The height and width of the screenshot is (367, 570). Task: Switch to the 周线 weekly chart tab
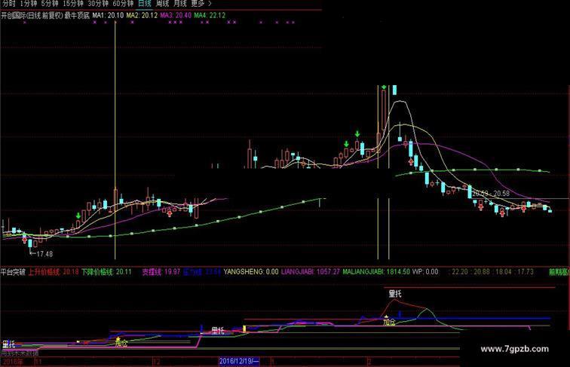click(x=162, y=4)
